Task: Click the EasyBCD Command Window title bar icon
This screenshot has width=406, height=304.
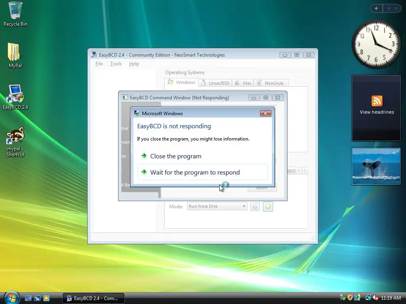Action: tap(125, 97)
